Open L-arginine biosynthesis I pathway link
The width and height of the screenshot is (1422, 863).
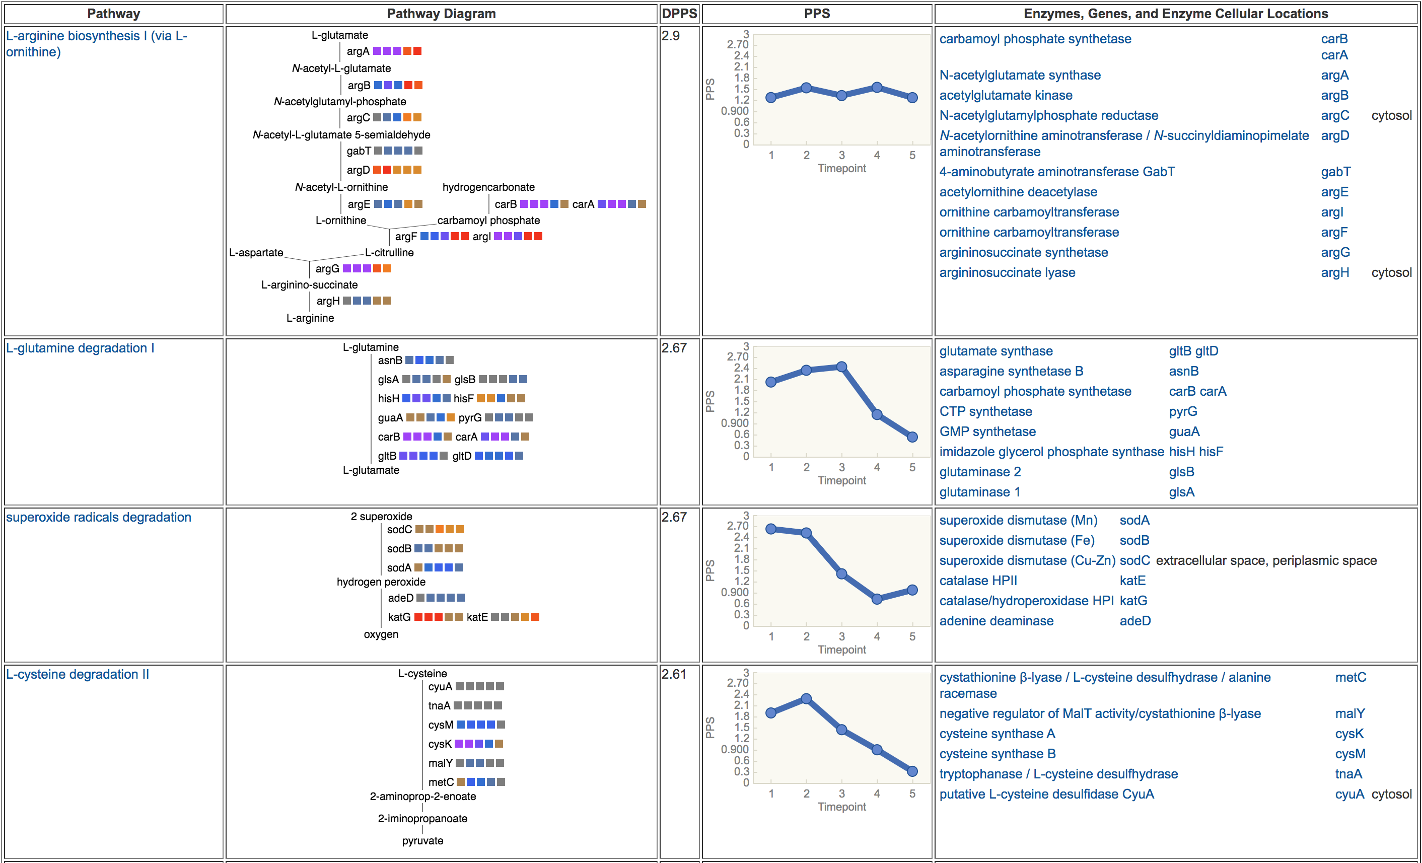(96, 44)
